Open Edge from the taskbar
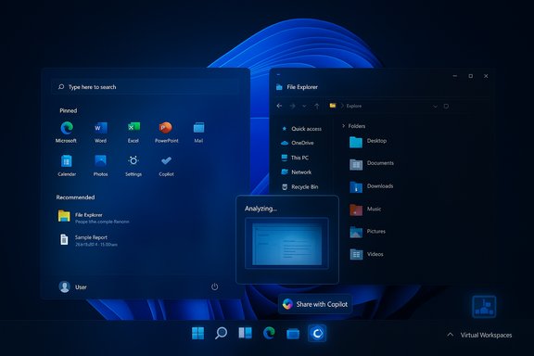Screen dimensions: 534x356 tap(269, 333)
